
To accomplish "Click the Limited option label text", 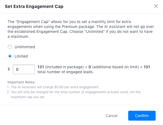I will click(x=21, y=56).
